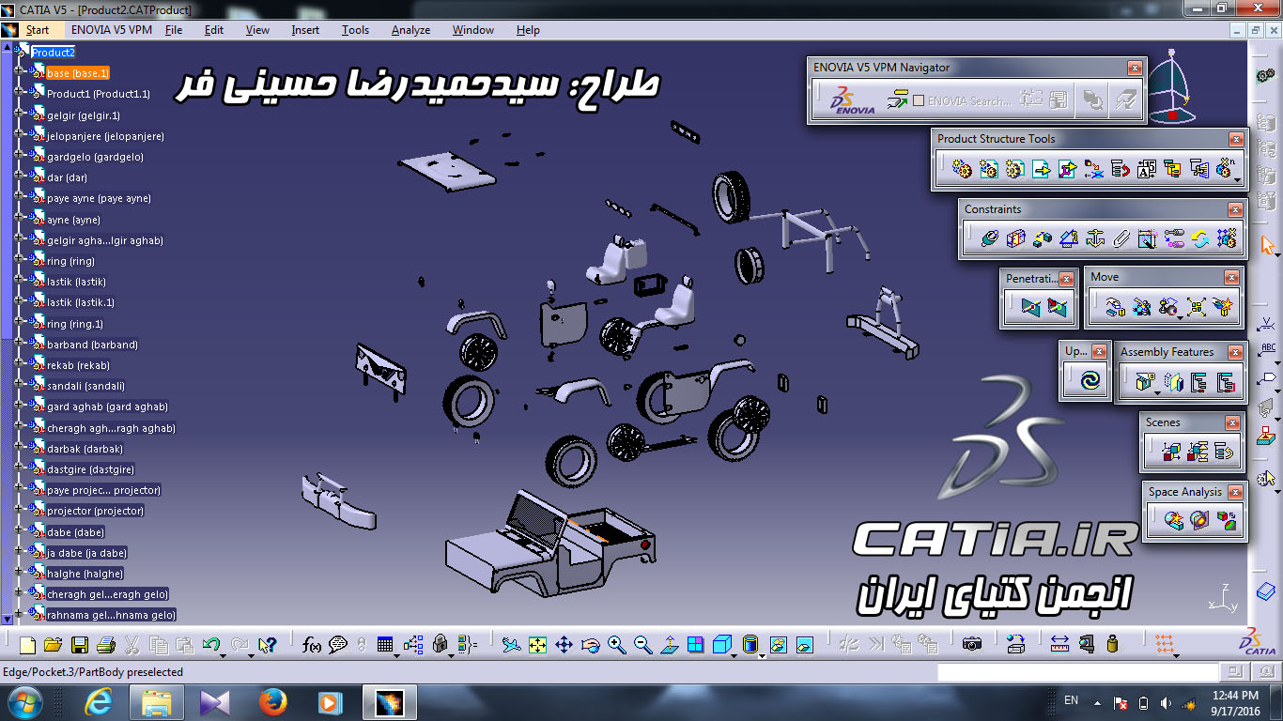The width and height of the screenshot is (1283, 721).
Task: Click the command input field in status bar
Action: coord(1077,672)
